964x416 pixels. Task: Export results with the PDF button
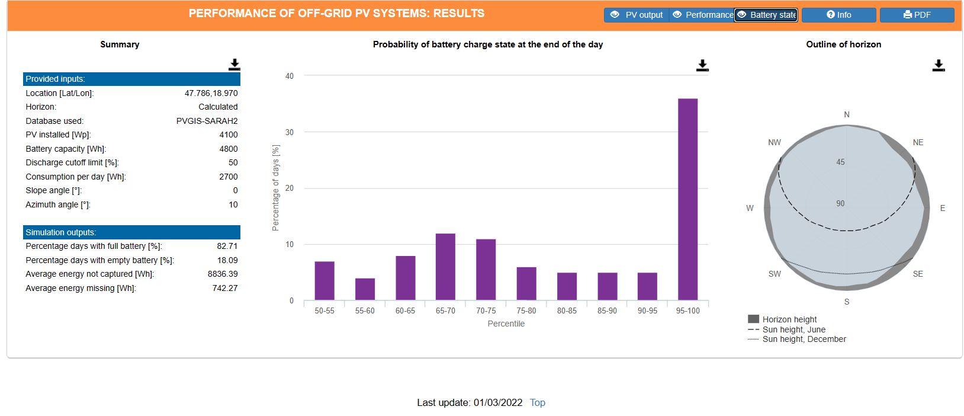(917, 15)
